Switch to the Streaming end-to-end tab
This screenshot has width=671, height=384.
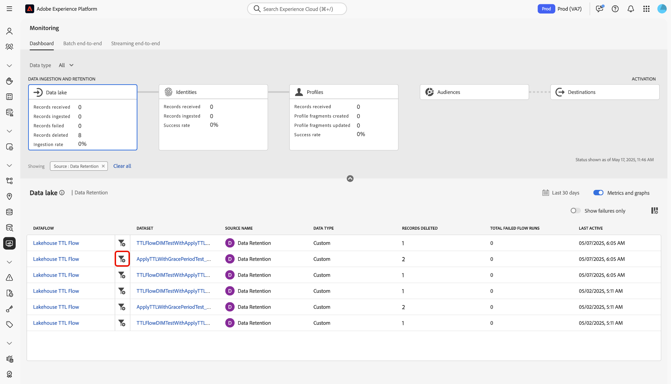(x=135, y=43)
